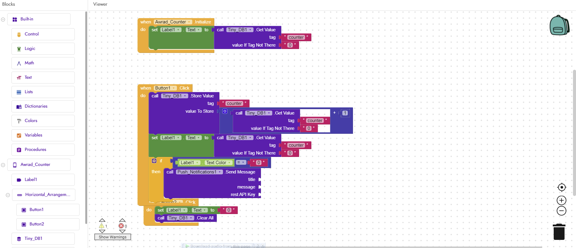576x248 pixels.
Task: Open the equals comparison operator dropdown
Action: tap(241, 163)
